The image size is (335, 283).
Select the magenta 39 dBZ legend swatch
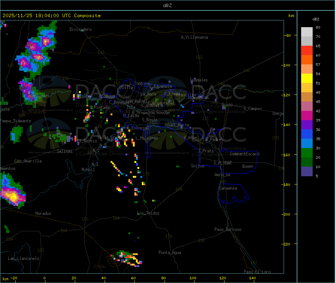[307, 115]
